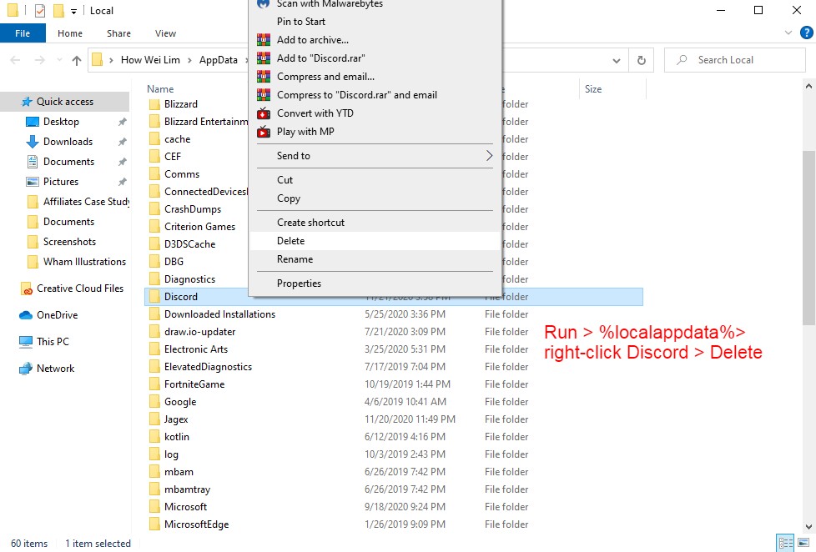Click the Malwarebytes scan icon
816x552 pixels.
click(x=264, y=4)
